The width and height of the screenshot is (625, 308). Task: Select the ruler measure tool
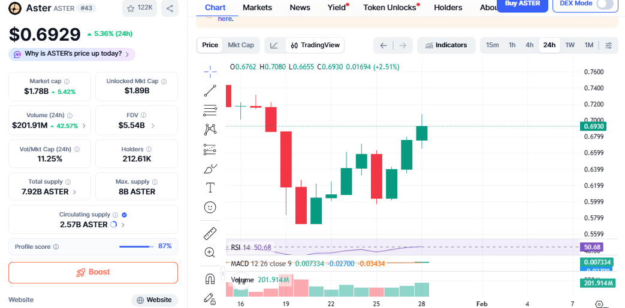210,233
